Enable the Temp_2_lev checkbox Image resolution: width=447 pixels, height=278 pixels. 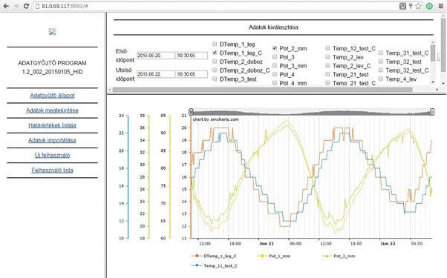tap(327, 57)
